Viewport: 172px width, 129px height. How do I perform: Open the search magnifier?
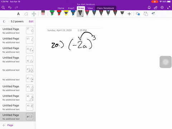3,8
